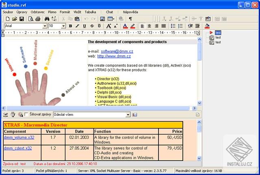
Task: Open the dmm_cdext.x32 component link
Action: (18, 148)
